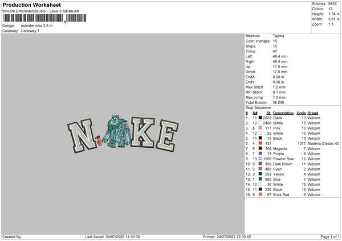Click the 'Brick Red' description text
Viewport: 342px width, 241px height.
click(281, 194)
